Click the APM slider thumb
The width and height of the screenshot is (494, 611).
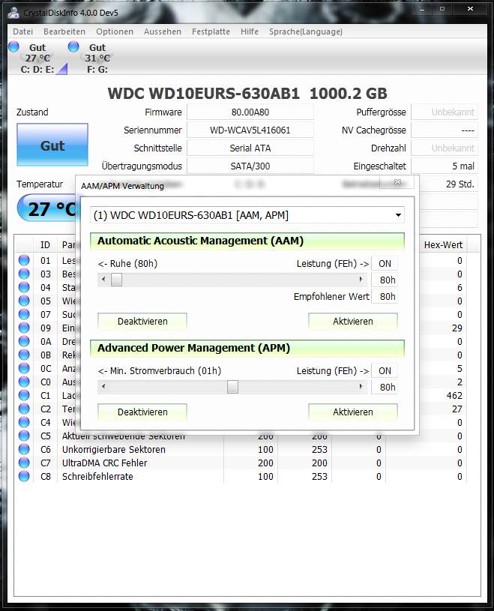[232, 387]
